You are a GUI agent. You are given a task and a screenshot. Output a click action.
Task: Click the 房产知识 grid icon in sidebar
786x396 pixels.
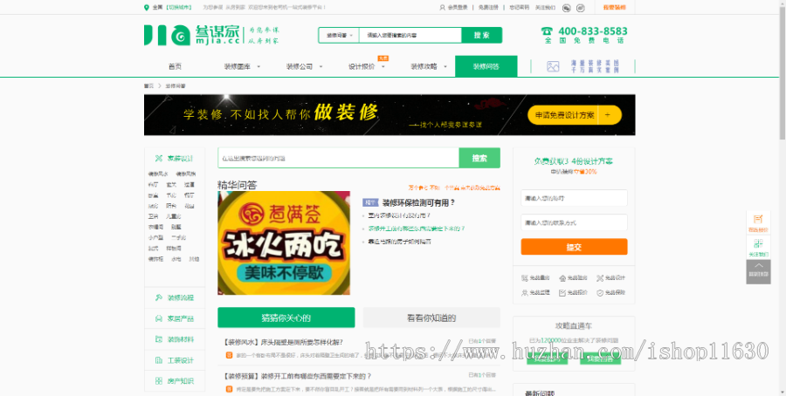pos(158,381)
